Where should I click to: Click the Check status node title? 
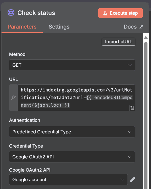click(36, 13)
